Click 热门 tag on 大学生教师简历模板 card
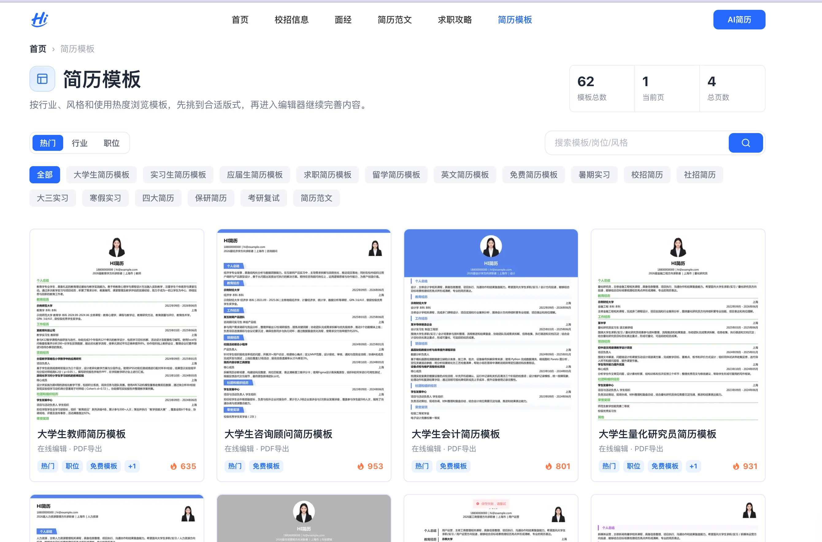The height and width of the screenshot is (542, 822). click(x=48, y=466)
